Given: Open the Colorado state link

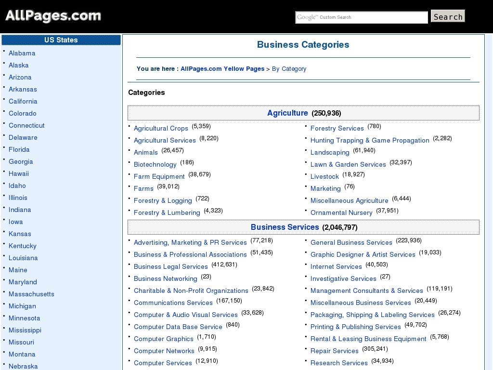Looking at the screenshot, I should click(x=22, y=113).
